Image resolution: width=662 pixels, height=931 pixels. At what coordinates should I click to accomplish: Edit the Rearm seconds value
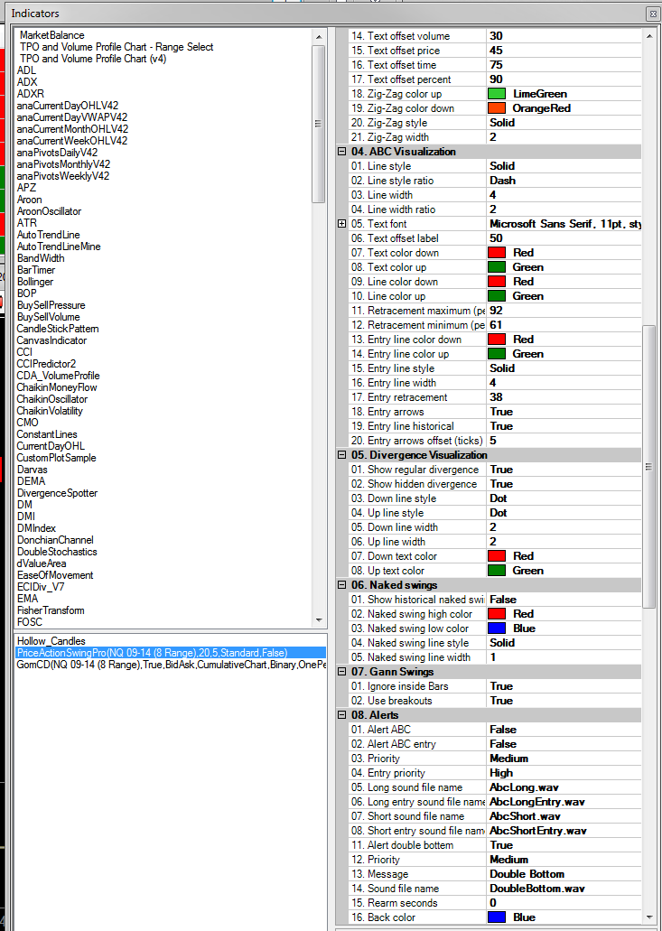click(x=564, y=902)
